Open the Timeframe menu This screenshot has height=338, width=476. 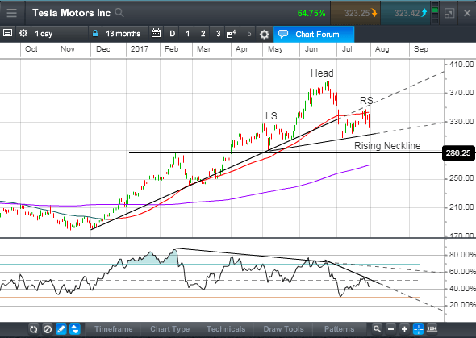tap(113, 329)
